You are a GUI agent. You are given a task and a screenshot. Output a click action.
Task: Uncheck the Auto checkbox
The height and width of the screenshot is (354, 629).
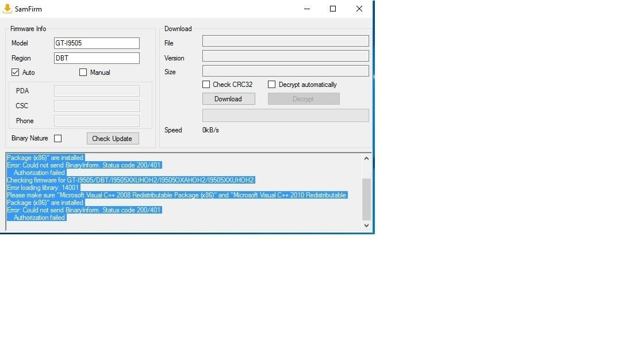(16, 73)
